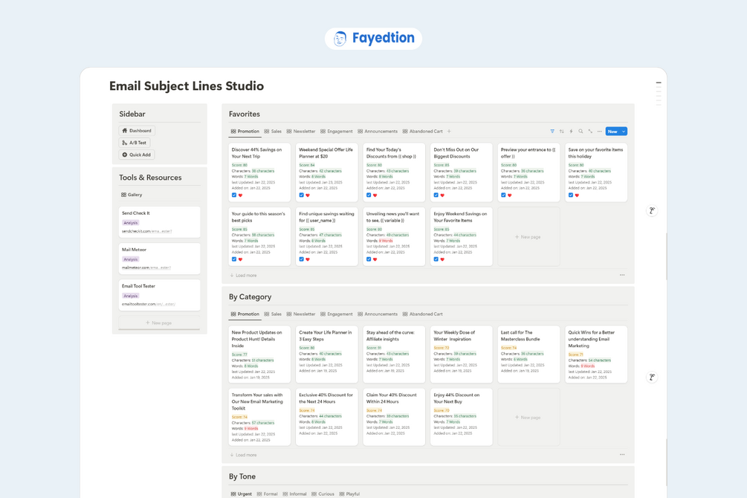Click the Fayedtion logo at top
Image resolution: width=747 pixels, height=498 pixels.
pos(373,38)
